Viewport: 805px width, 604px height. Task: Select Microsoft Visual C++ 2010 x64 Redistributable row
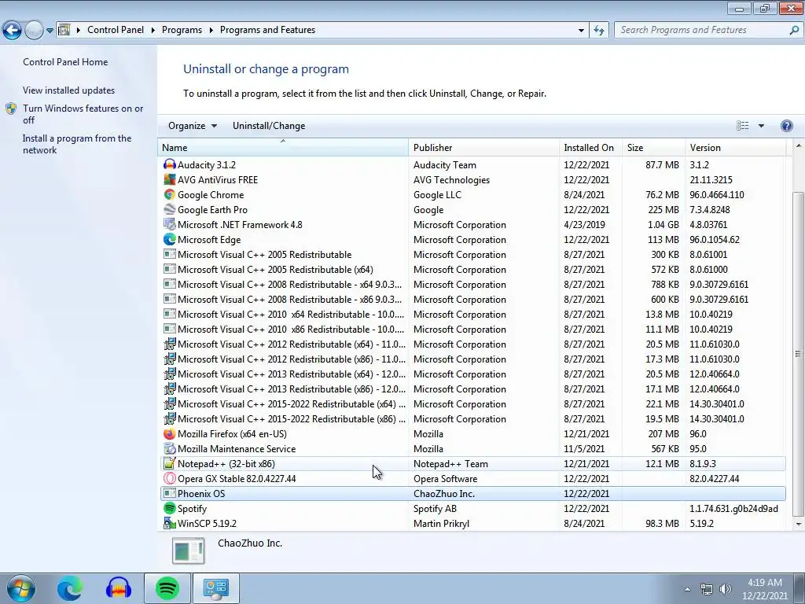(x=472, y=314)
